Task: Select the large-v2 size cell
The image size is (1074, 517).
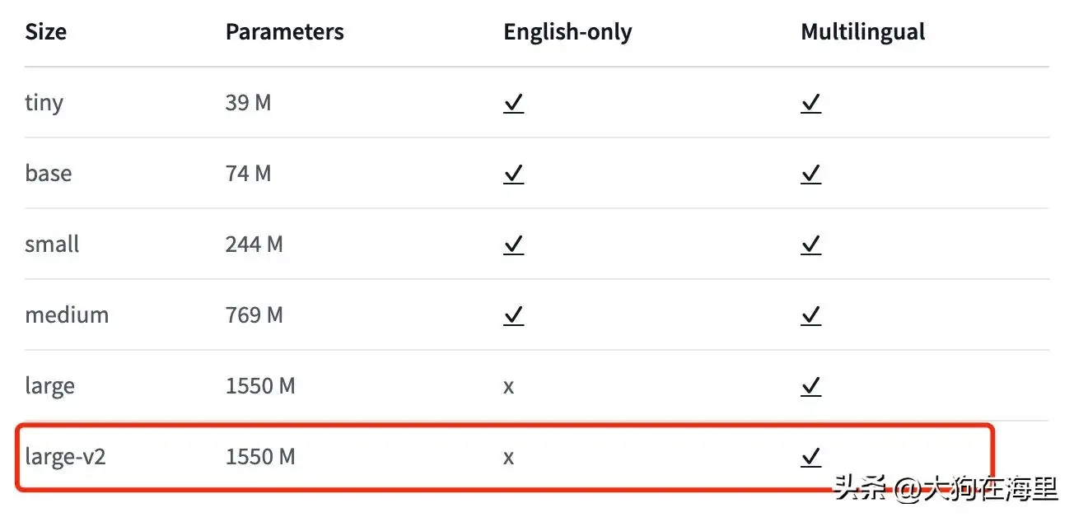Action: pyautogui.click(x=65, y=456)
